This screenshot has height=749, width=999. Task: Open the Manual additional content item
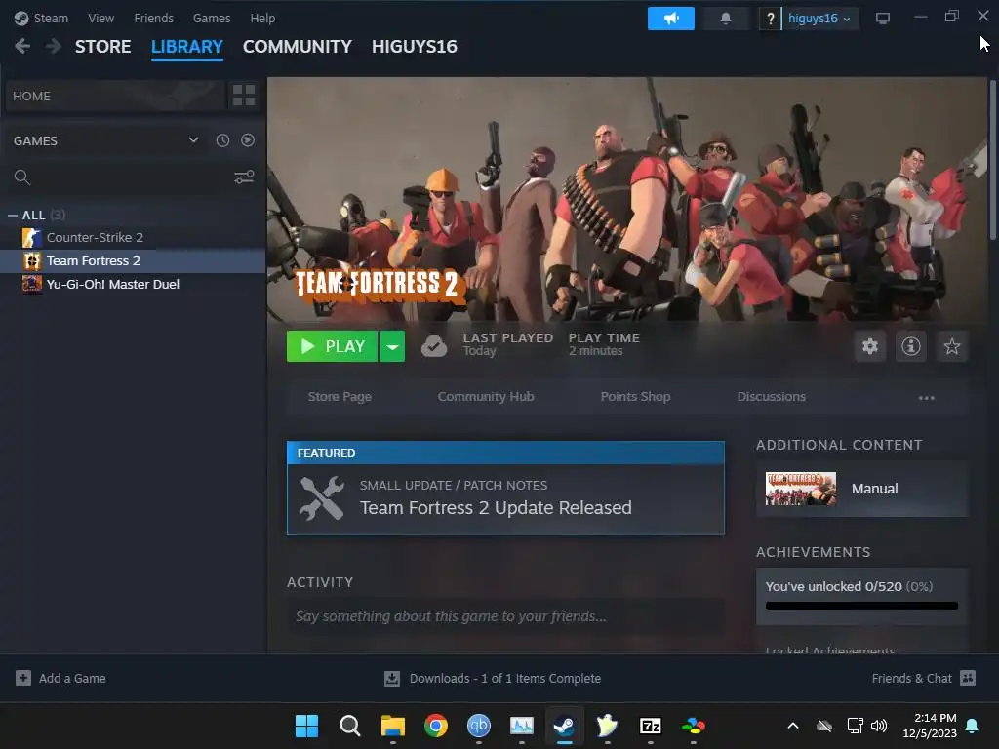pyautogui.click(x=861, y=489)
